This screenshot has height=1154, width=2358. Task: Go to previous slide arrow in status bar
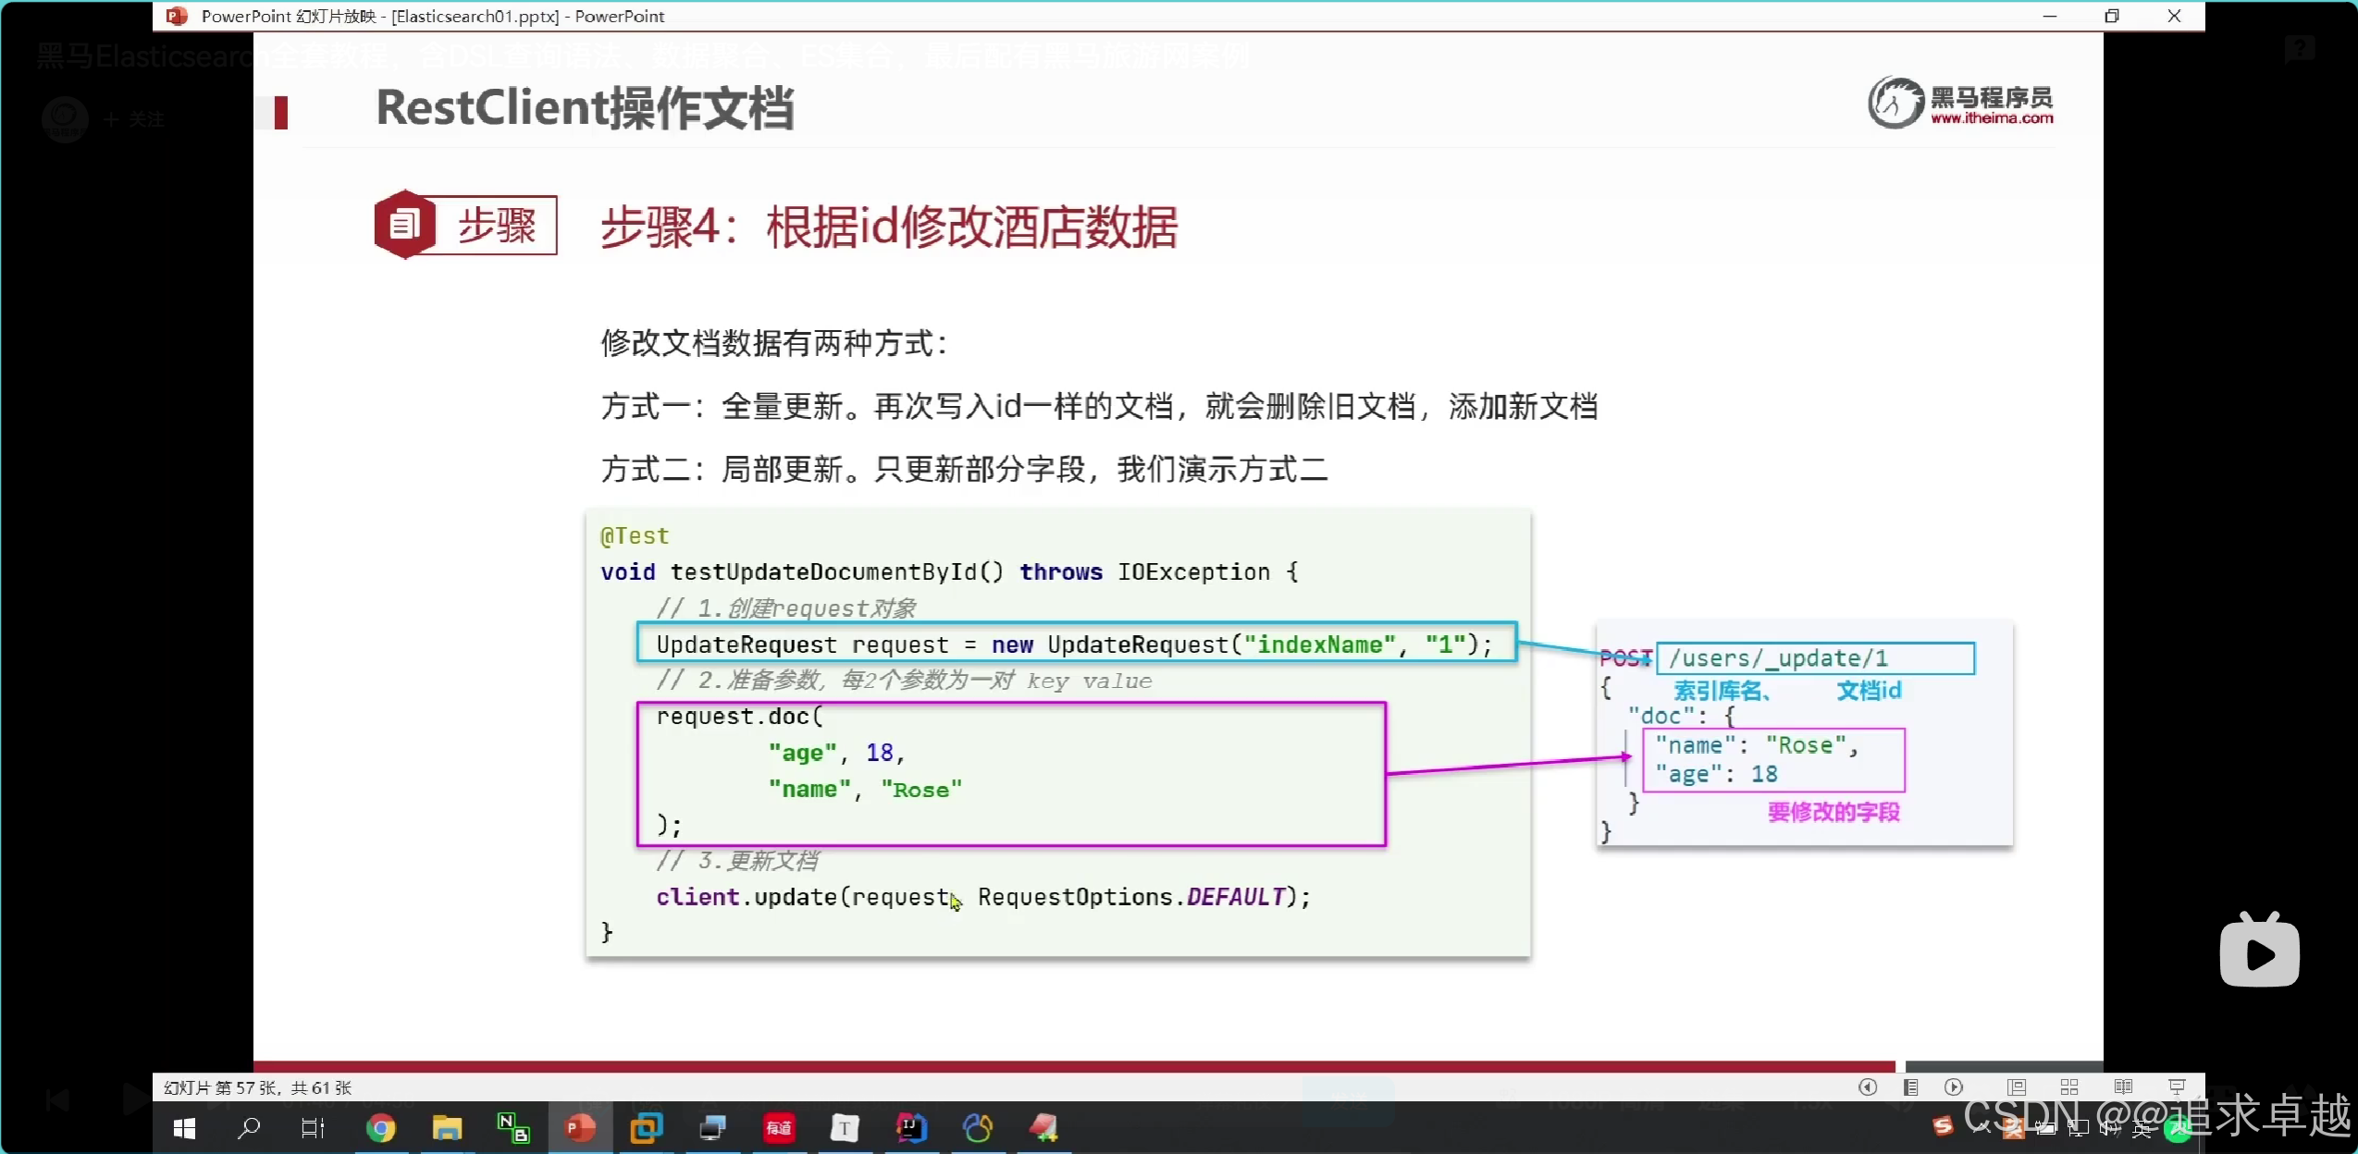tap(1867, 1087)
